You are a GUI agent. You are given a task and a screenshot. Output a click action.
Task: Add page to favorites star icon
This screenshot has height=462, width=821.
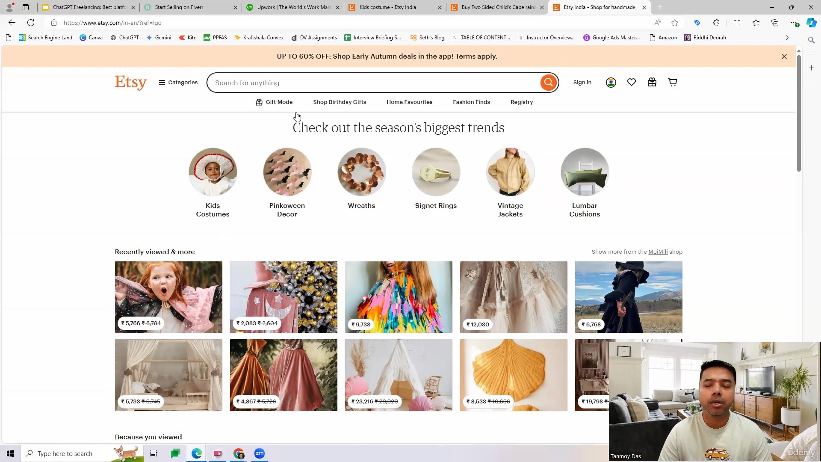click(675, 23)
